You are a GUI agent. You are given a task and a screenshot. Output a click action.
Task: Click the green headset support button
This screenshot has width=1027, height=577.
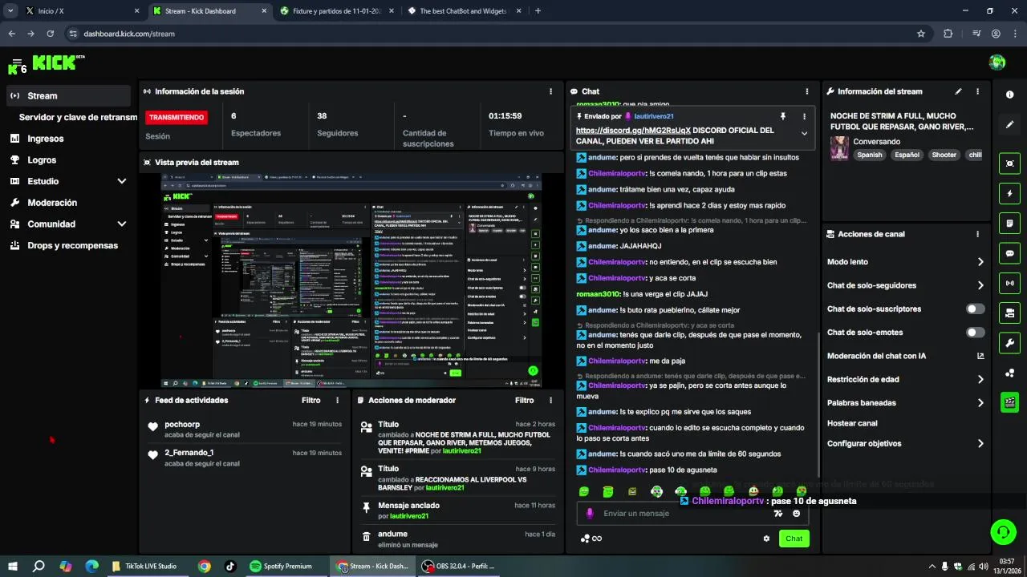point(1002,532)
